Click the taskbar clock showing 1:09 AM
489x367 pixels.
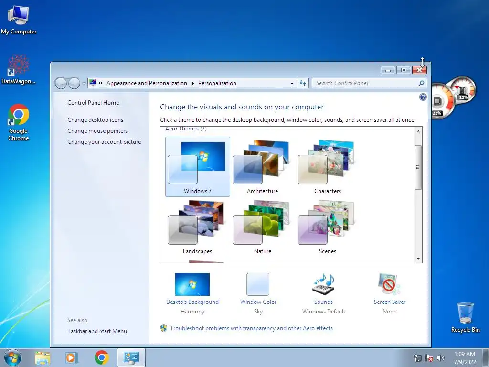(x=465, y=358)
